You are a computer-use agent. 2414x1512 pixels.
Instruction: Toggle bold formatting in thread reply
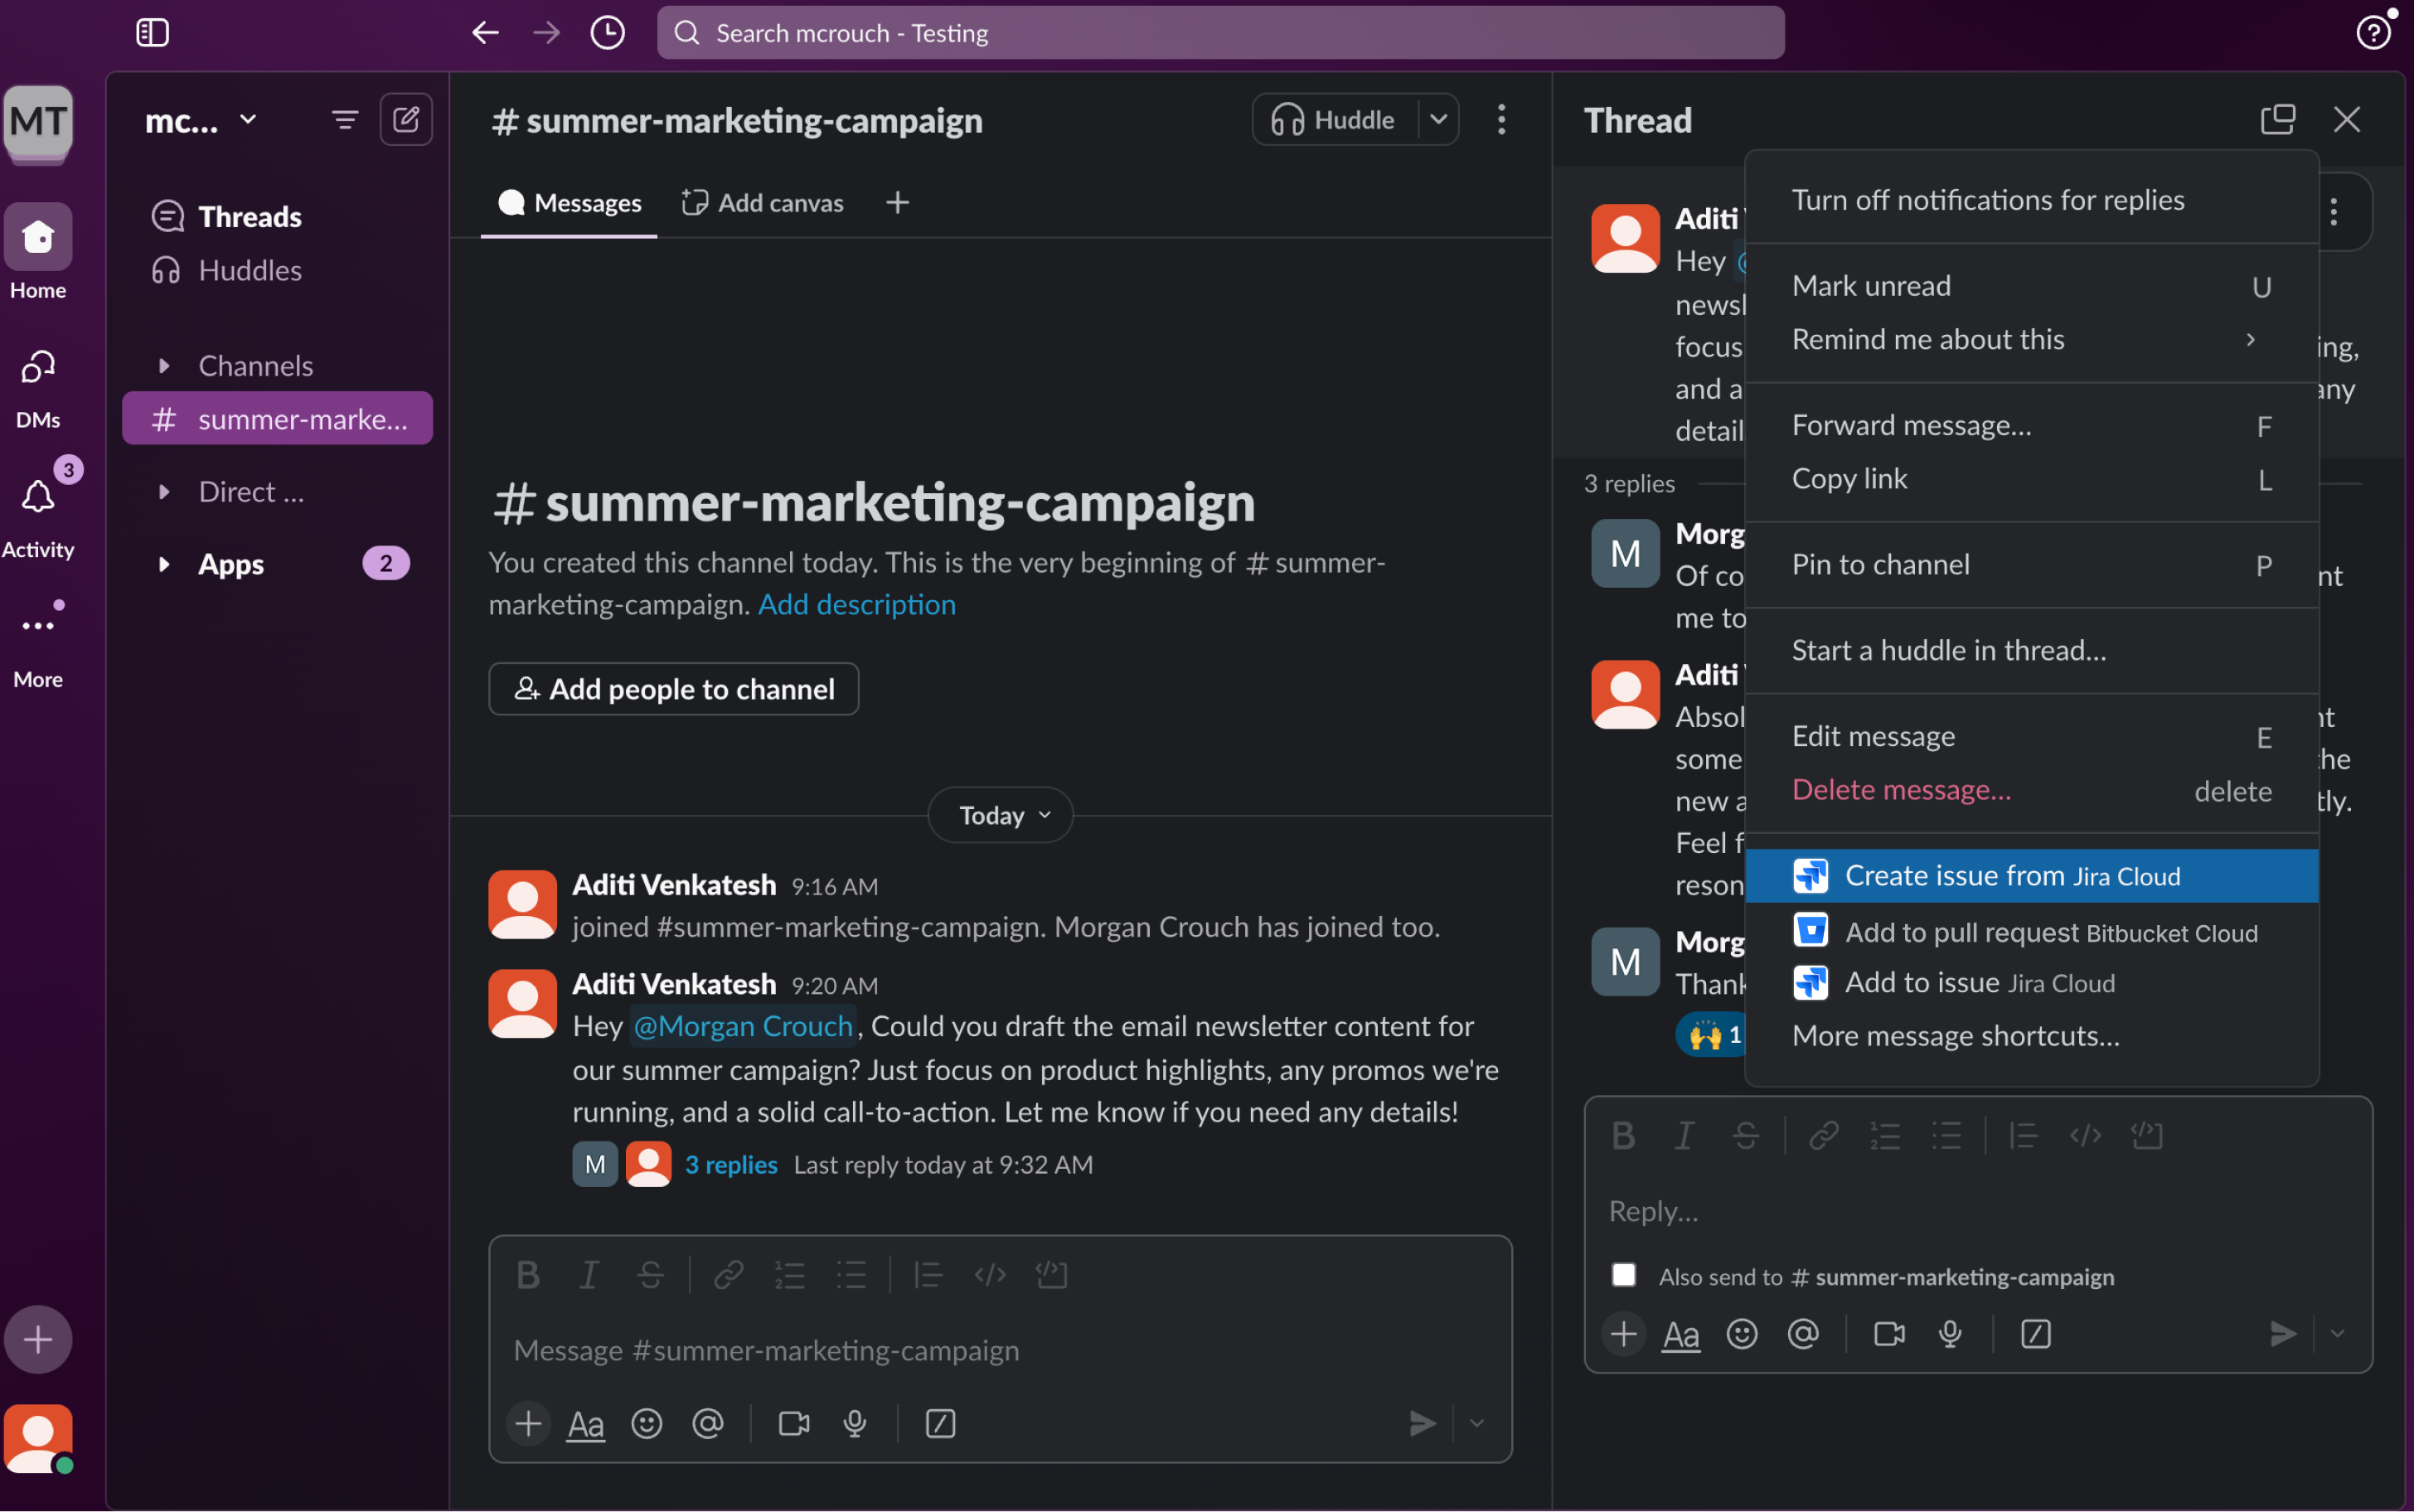click(1623, 1135)
